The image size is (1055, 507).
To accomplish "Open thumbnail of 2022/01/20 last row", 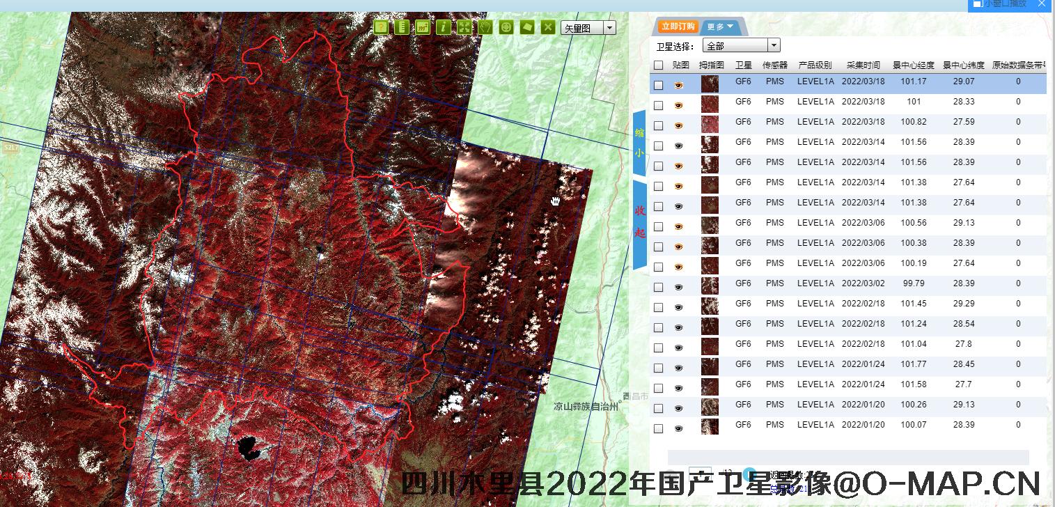I will point(710,426).
